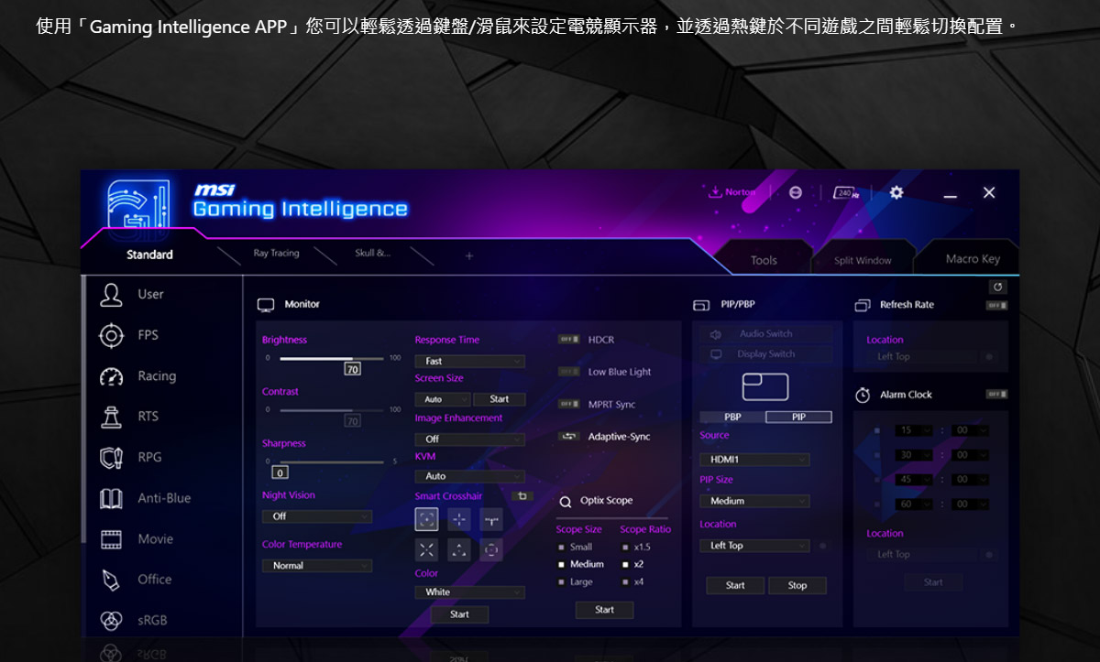Screen dimensions: 1100x662
Task: Pick the Racing speedometer mode icon
Action: [x=111, y=376]
